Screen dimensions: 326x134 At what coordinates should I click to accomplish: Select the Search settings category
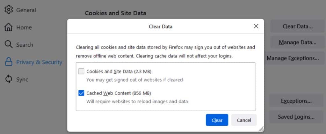tap(25, 45)
